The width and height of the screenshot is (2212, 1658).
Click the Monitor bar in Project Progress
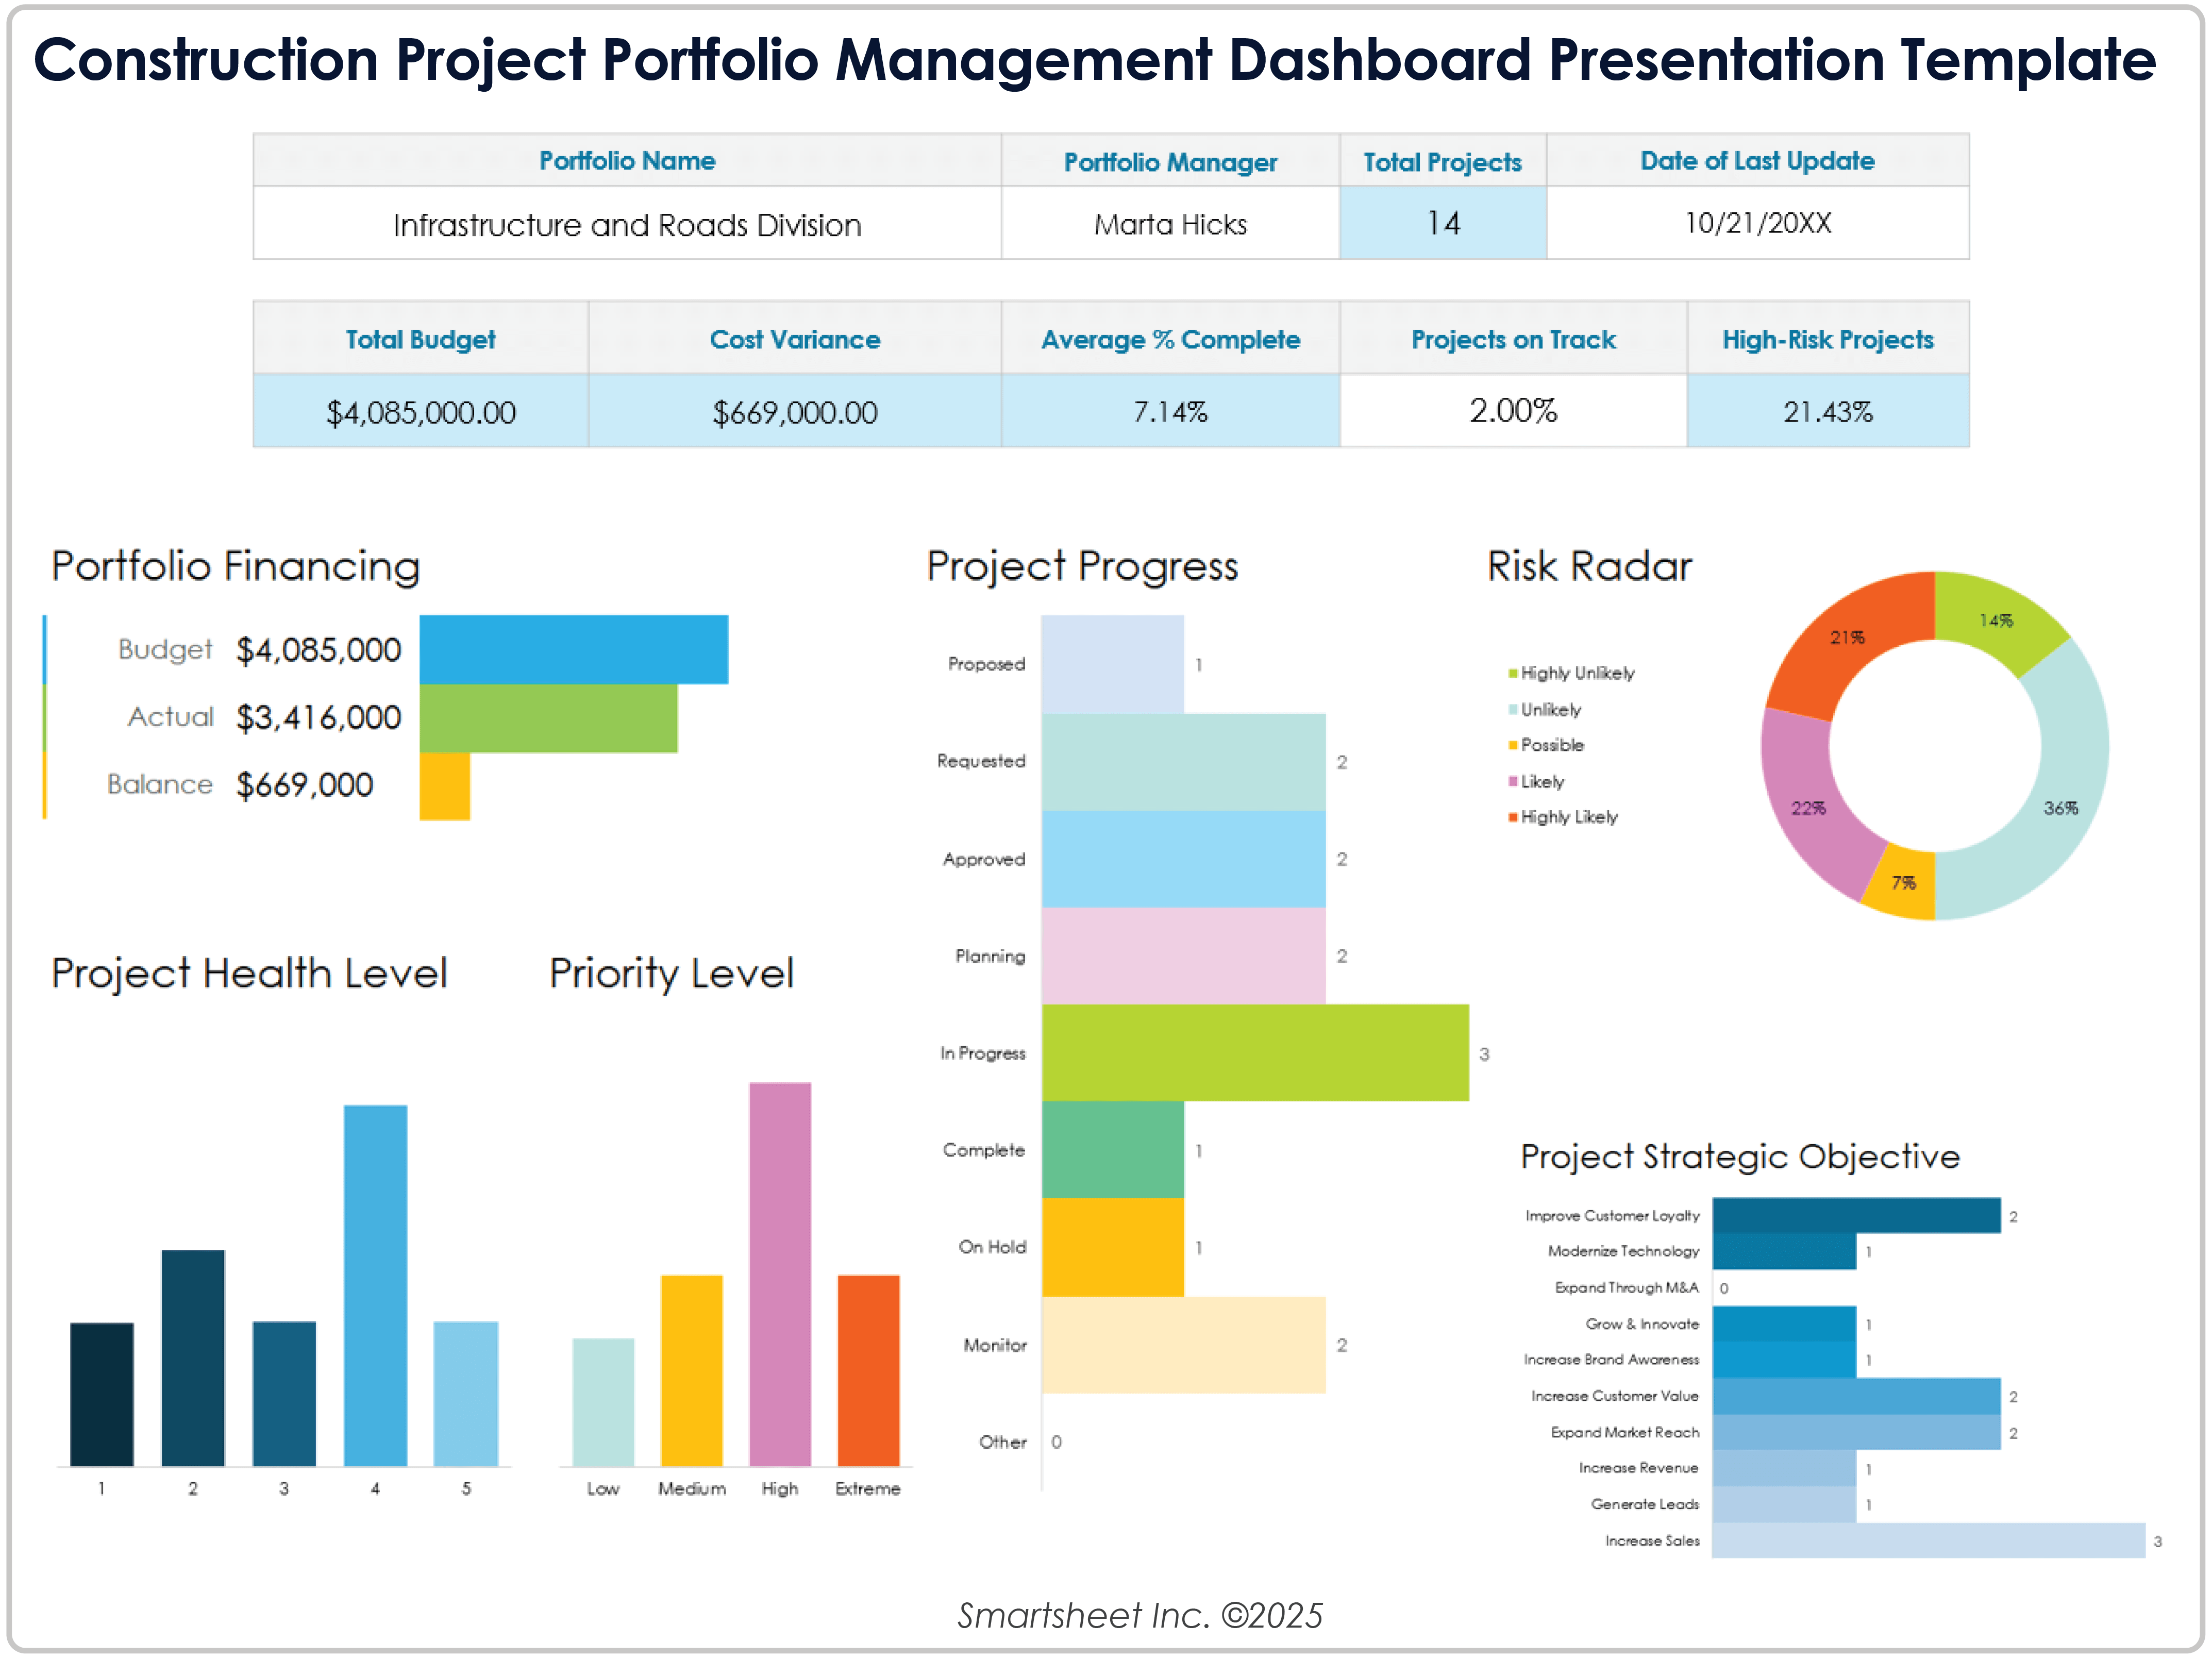pyautogui.click(x=1183, y=1344)
